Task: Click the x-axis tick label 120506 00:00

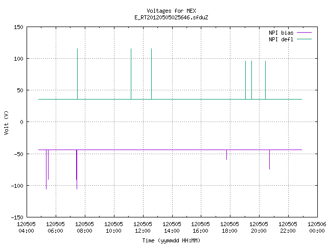Action: click(317, 228)
